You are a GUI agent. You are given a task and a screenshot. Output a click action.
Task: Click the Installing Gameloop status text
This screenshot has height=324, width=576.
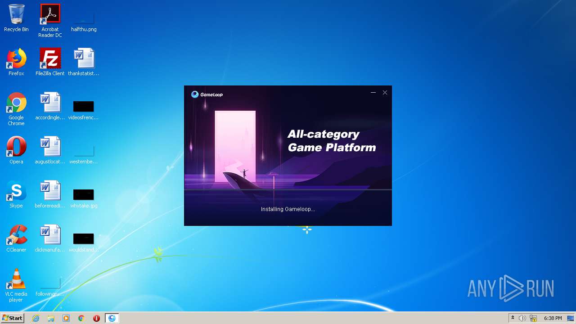pos(288,209)
